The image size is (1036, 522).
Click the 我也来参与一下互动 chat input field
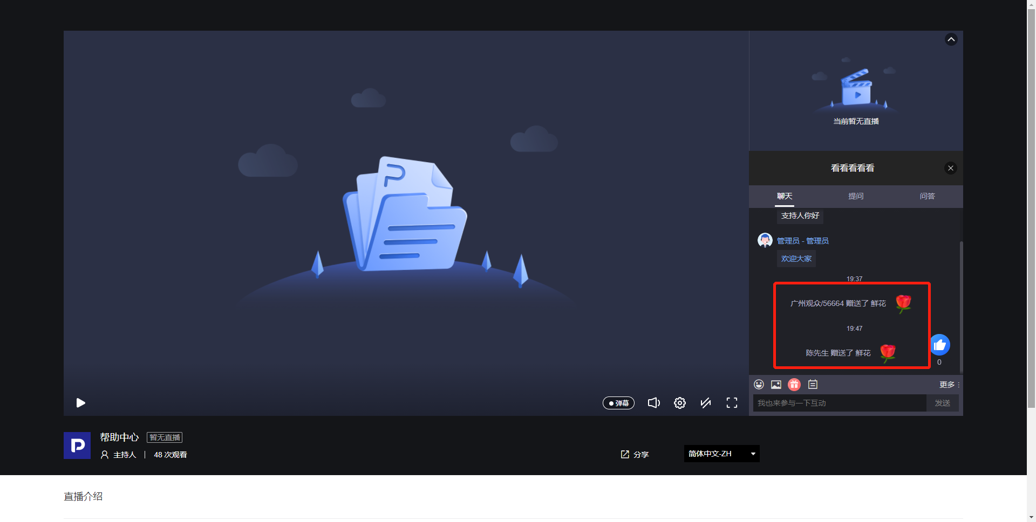click(x=840, y=403)
